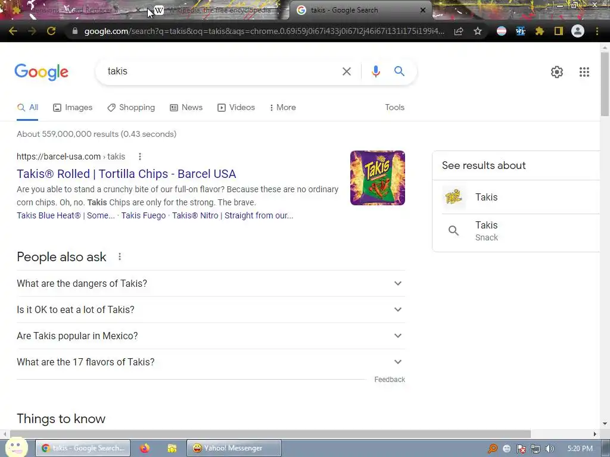Clear the search box with the X
610x457 pixels.
347,71
